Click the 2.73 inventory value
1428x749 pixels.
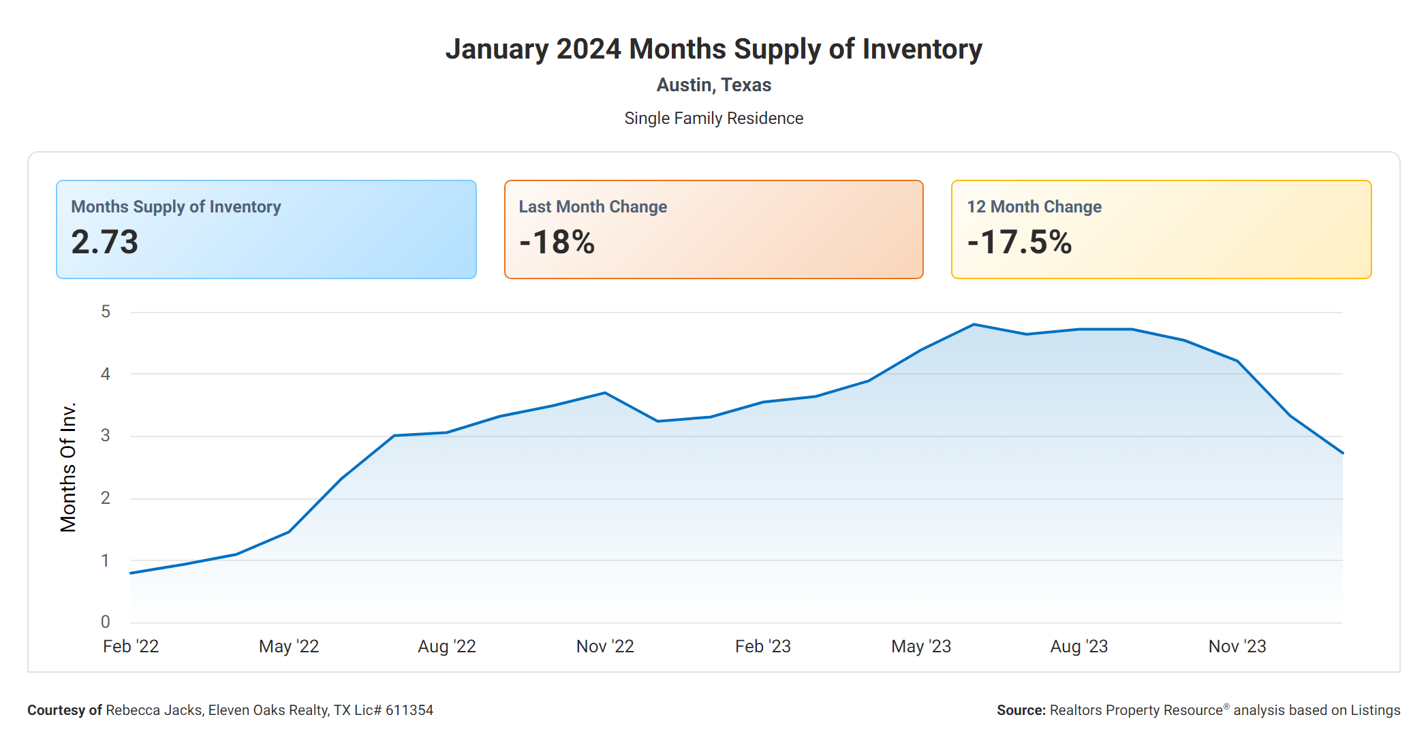(105, 242)
